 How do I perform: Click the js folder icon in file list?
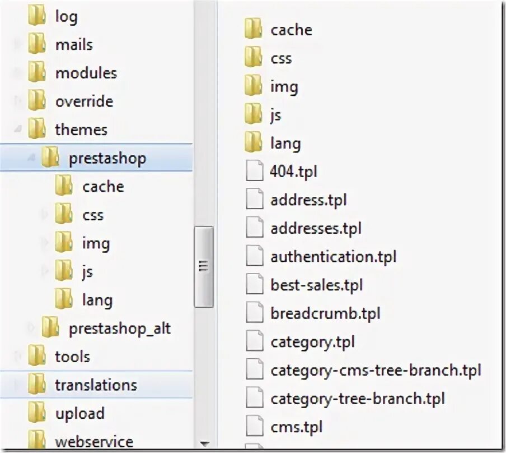pyautogui.click(x=253, y=114)
